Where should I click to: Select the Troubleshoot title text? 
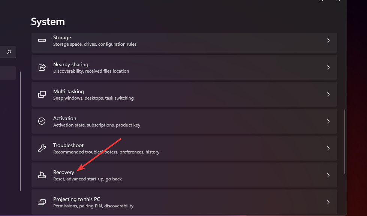68,145
